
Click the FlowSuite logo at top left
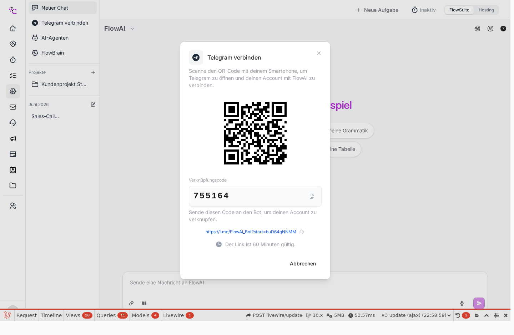(x=13, y=10)
